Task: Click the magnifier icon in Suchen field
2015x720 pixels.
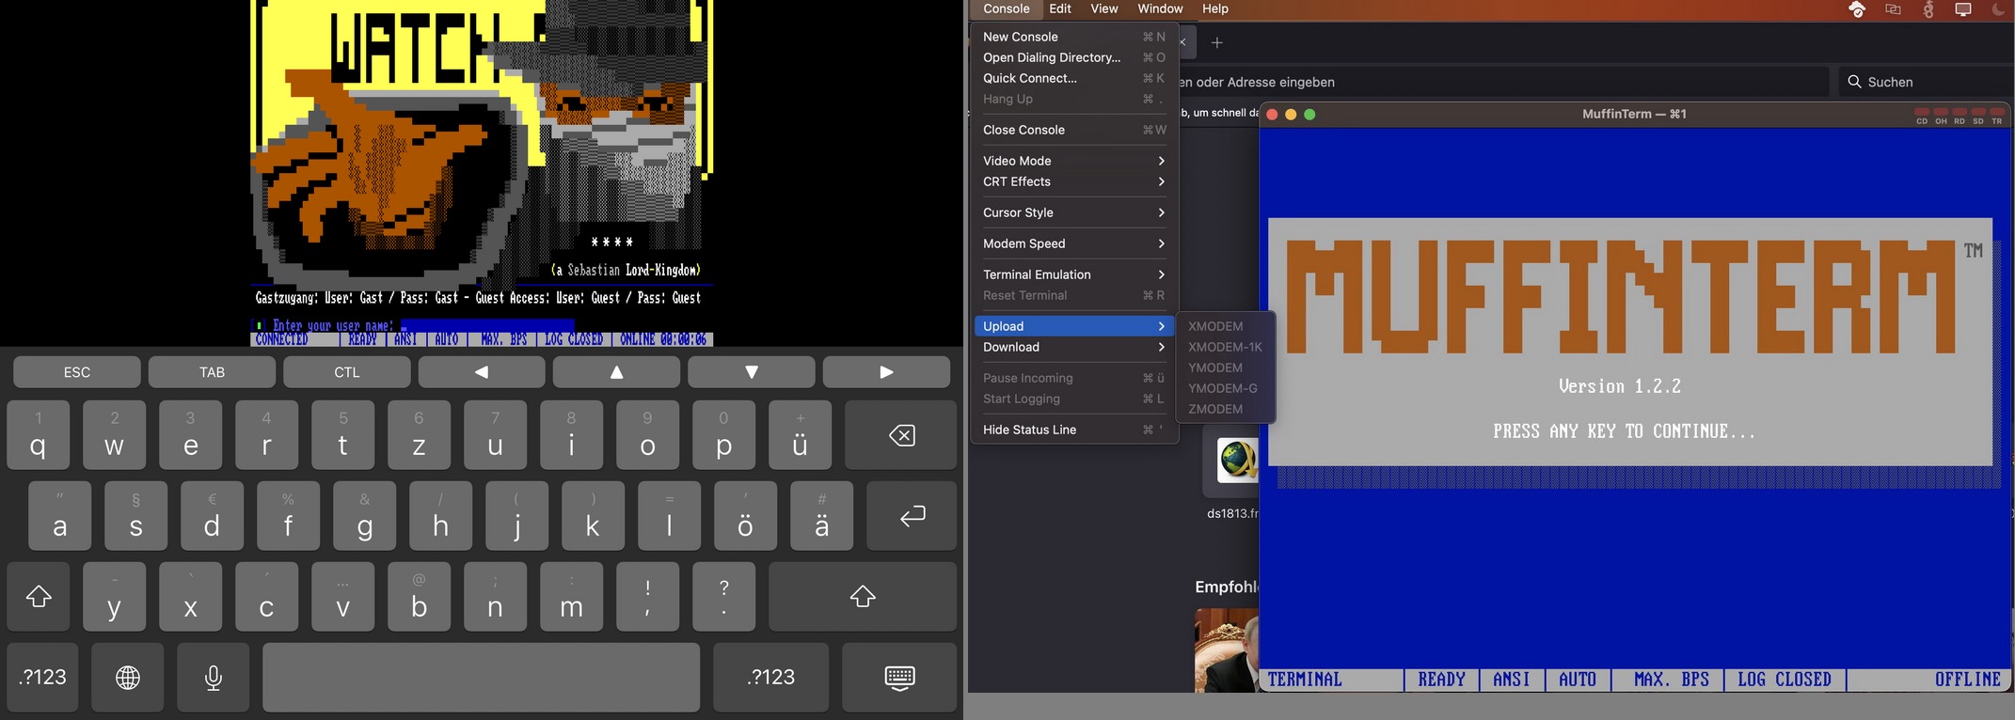Action: (x=1854, y=82)
